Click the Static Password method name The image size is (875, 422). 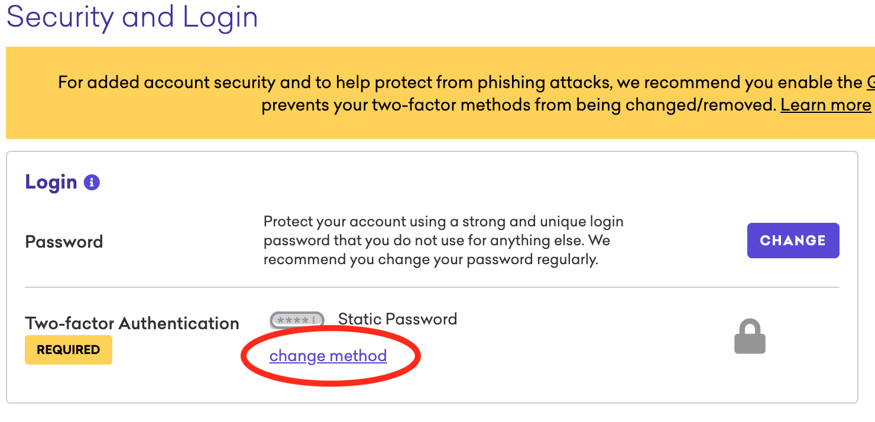pos(397,319)
